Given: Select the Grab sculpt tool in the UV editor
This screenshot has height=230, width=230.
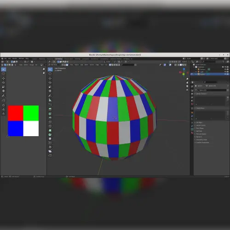Looking at the screenshot, I should coord(4,105).
